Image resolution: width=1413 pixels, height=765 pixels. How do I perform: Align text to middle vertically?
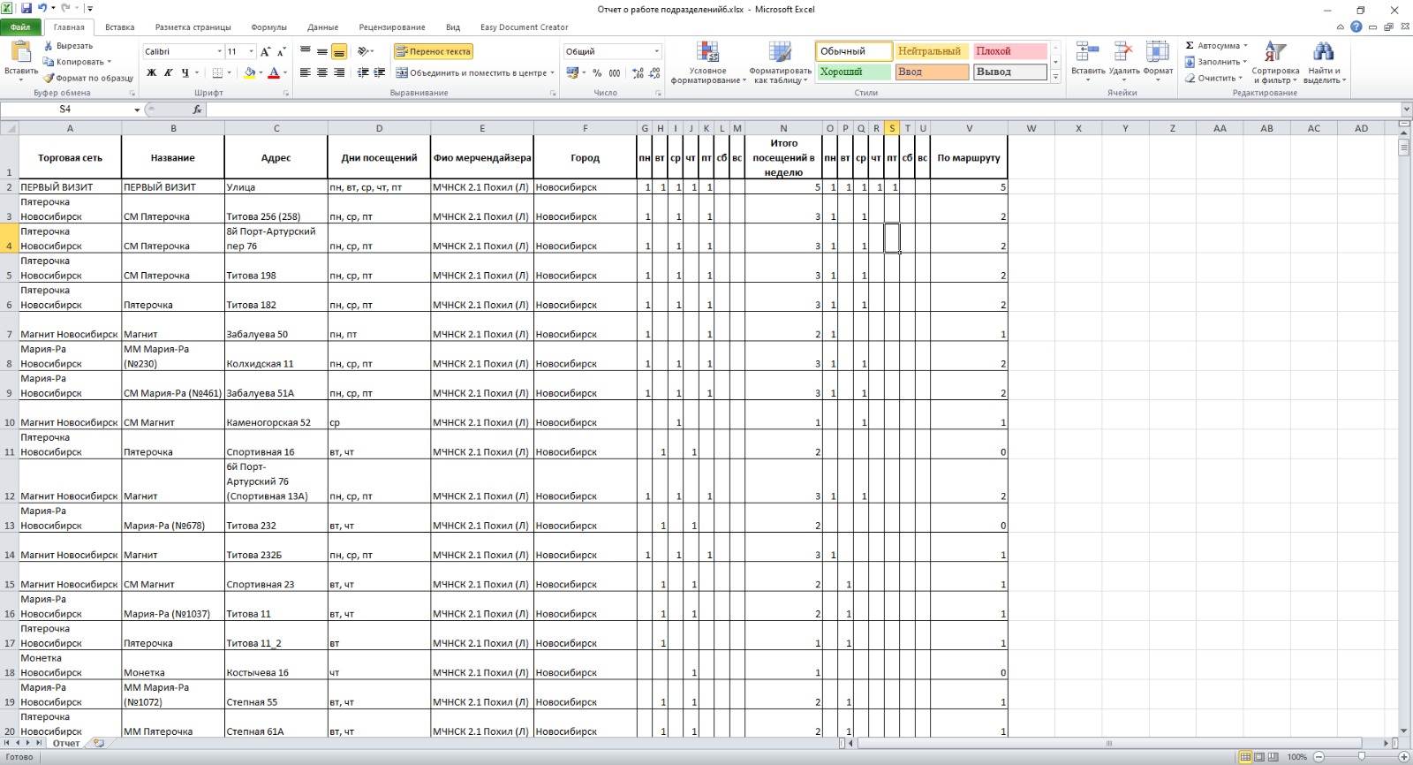coord(322,51)
